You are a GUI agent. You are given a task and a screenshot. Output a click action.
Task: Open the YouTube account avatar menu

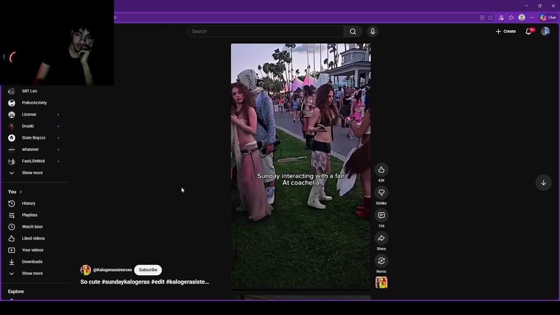click(x=545, y=31)
